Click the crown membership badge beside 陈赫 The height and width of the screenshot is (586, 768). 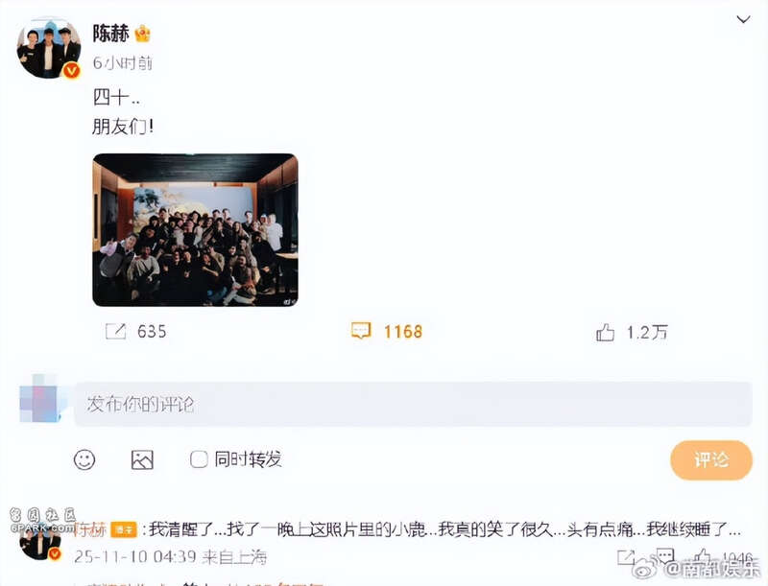tap(142, 34)
